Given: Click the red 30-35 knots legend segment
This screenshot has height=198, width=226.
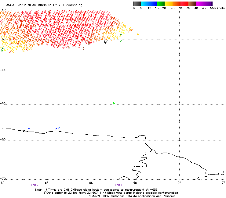Looking at the screenshot, I should click(x=184, y=4).
